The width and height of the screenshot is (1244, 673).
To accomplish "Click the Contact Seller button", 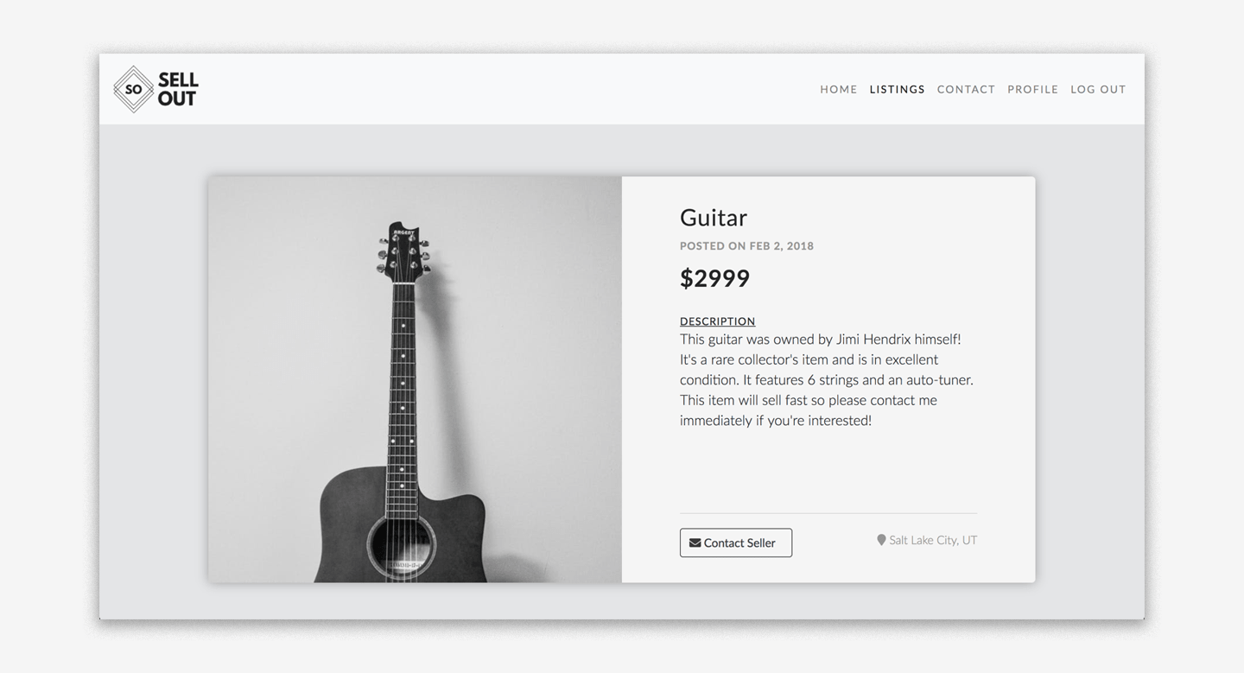I will pos(736,543).
